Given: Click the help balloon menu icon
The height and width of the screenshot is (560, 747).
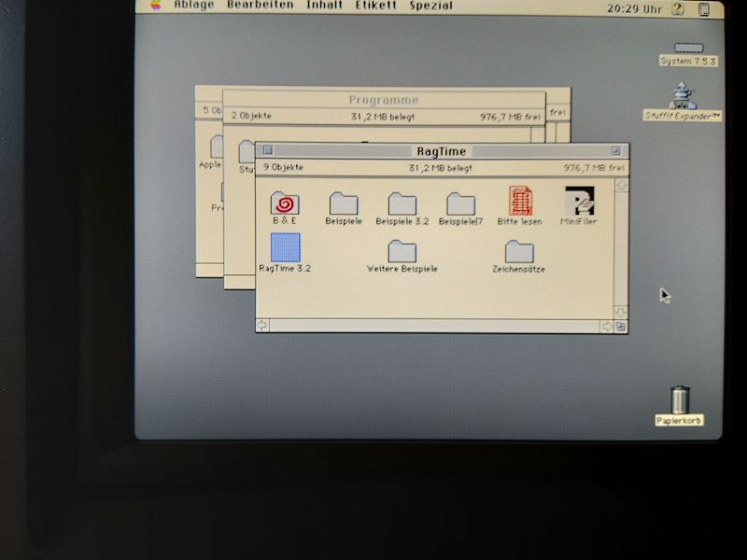Looking at the screenshot, I should [x=678, y=9].
